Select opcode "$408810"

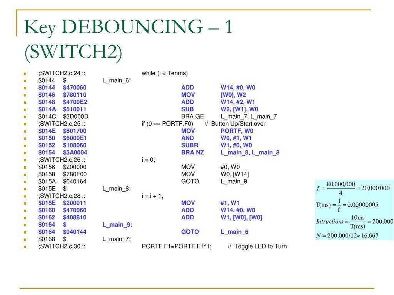tap(74, 217)
